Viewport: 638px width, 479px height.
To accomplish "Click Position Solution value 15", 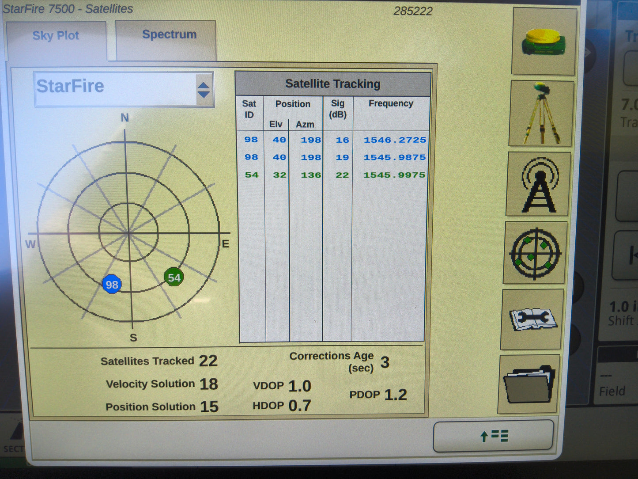I will pos(209,407).
